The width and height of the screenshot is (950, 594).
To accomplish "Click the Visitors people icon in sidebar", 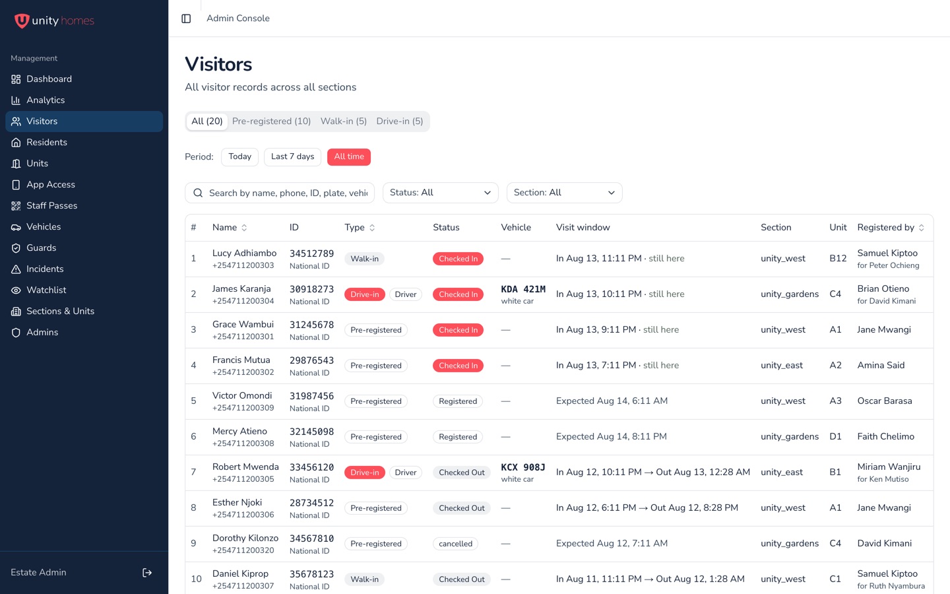I will tap(16, 121).
